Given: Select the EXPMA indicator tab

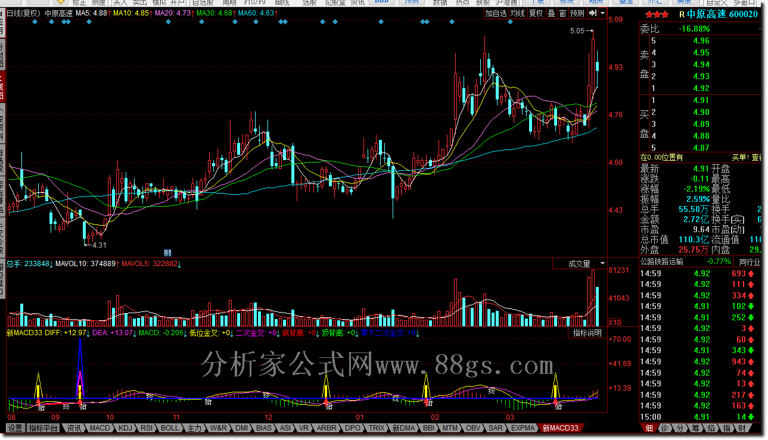Looking at the screenshot, I should click(523, 428).
